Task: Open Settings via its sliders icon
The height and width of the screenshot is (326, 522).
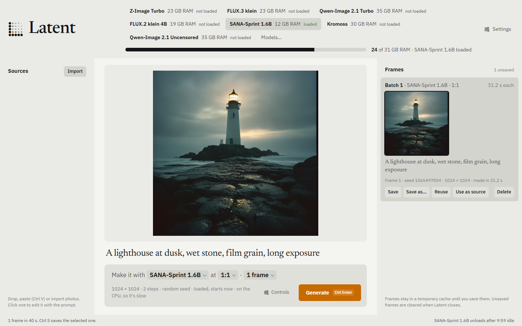Action: (487, 29)
